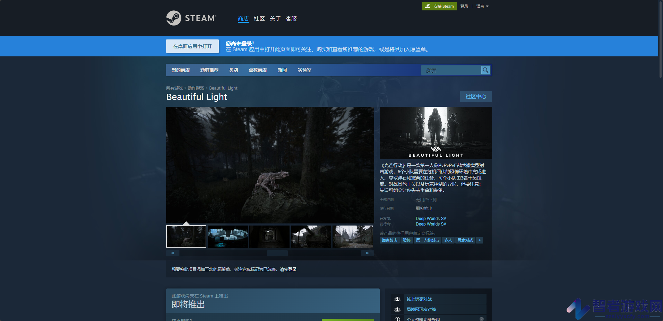Click the search magnifier icon
This screenshot has height=321, width=663.
(485, 70)
